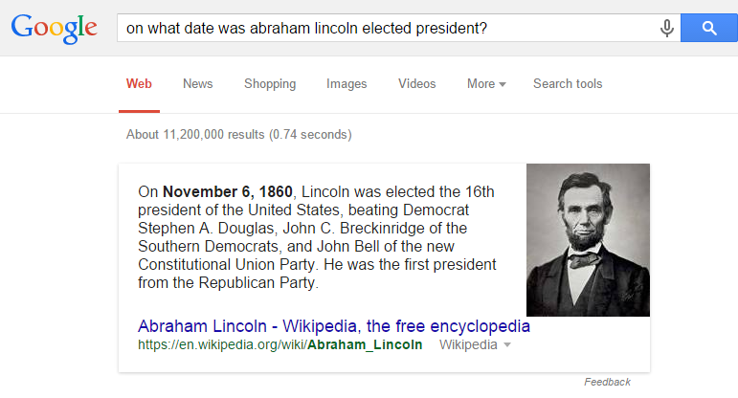Open Search tools
Image resolution: width=738 pixels, height=398 pixels.
click(x=568, y=84)
